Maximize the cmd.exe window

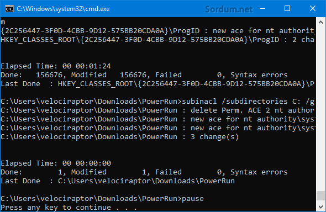(x=287, y=8)
